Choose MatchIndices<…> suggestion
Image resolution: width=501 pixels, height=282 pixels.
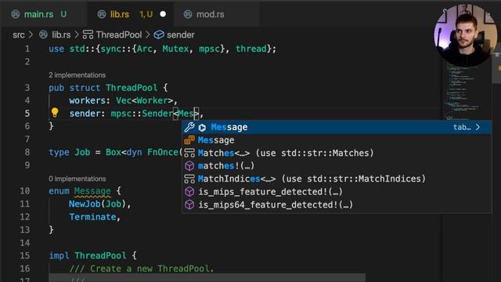pyautogui.click(x=337, y=179)
